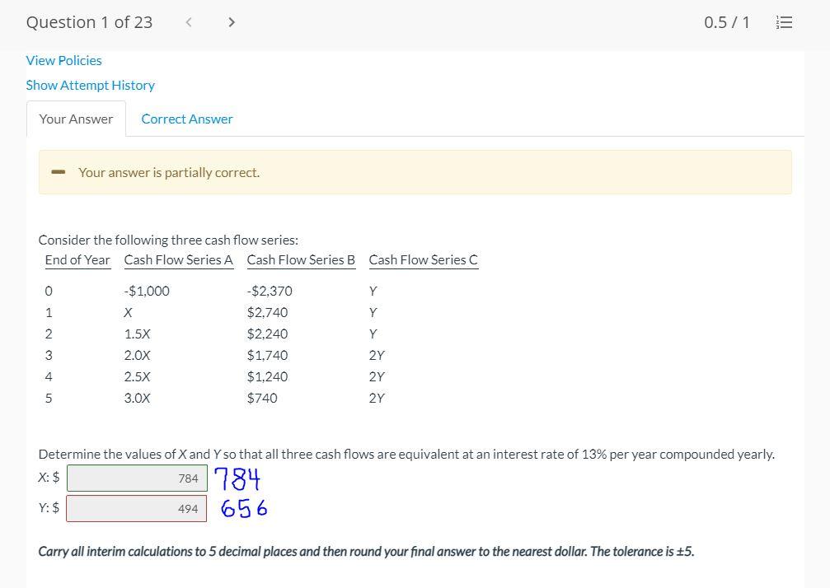
Task: Click the score display showing 0.5 / 1
Action: (727, 22)
